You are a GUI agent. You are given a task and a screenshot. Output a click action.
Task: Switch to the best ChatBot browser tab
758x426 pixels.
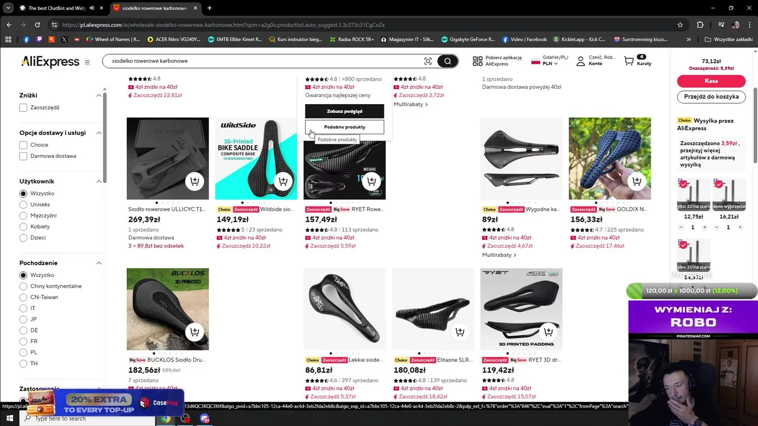(57, 8)
